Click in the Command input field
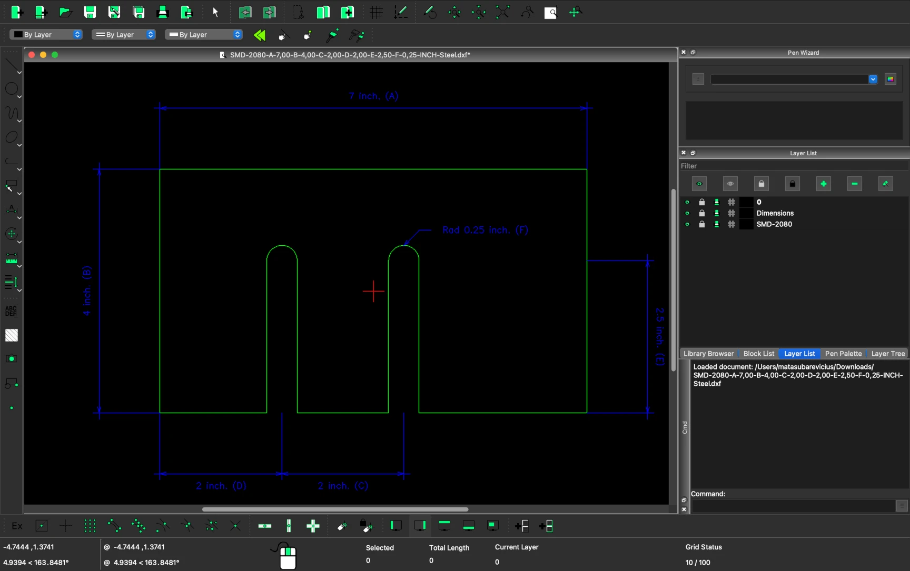This screenshot has height=571, width=910. click(793, 506)
